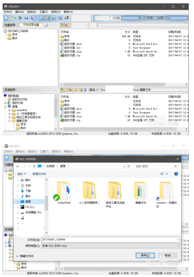Click the 文件名 field with 20170407_124944
Screen dimensions: 194x277
(111, 239)
